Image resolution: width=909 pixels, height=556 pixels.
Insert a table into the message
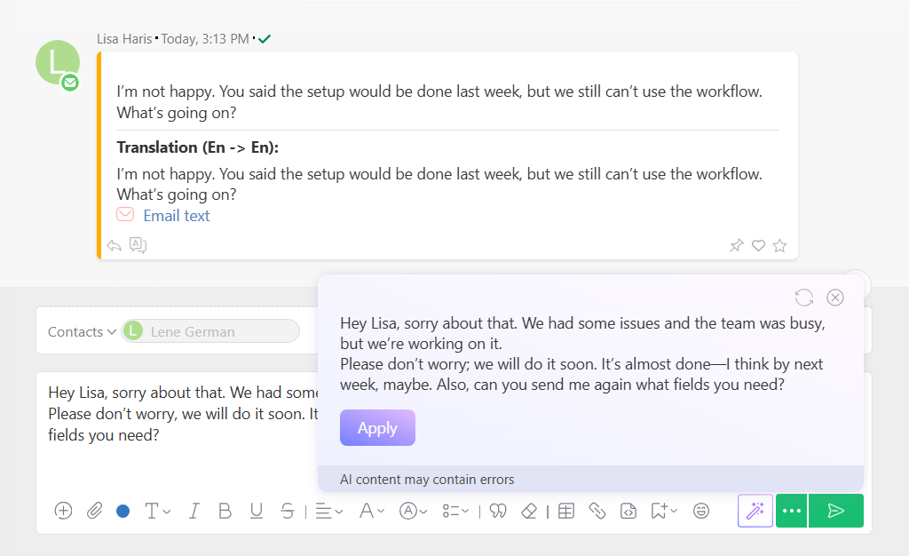point(565,511)
